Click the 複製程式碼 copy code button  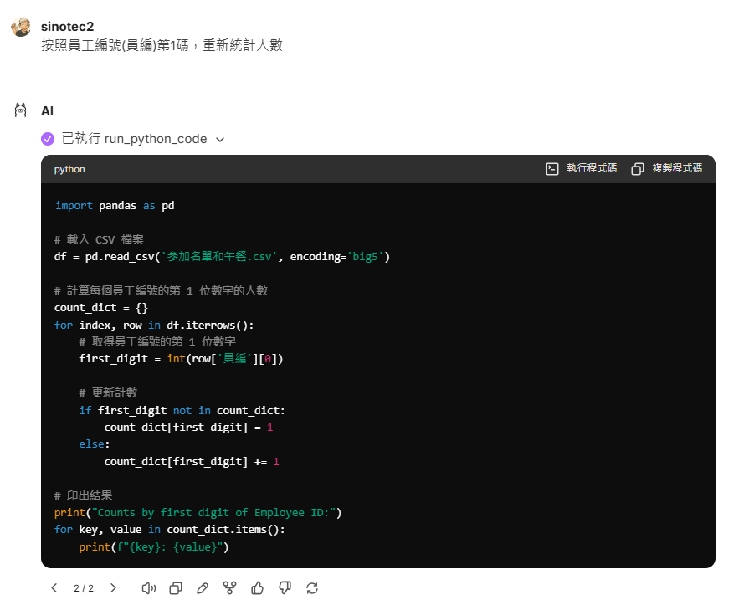(667, 168)
